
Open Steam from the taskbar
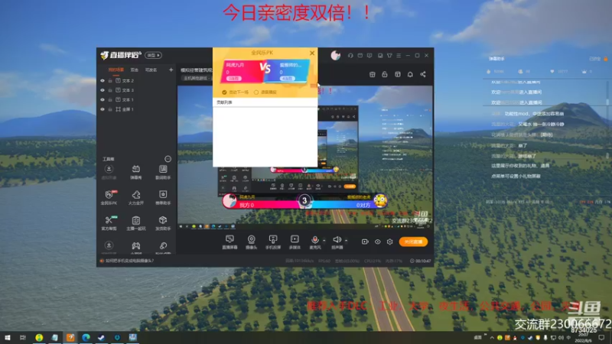tap(102, 337)
